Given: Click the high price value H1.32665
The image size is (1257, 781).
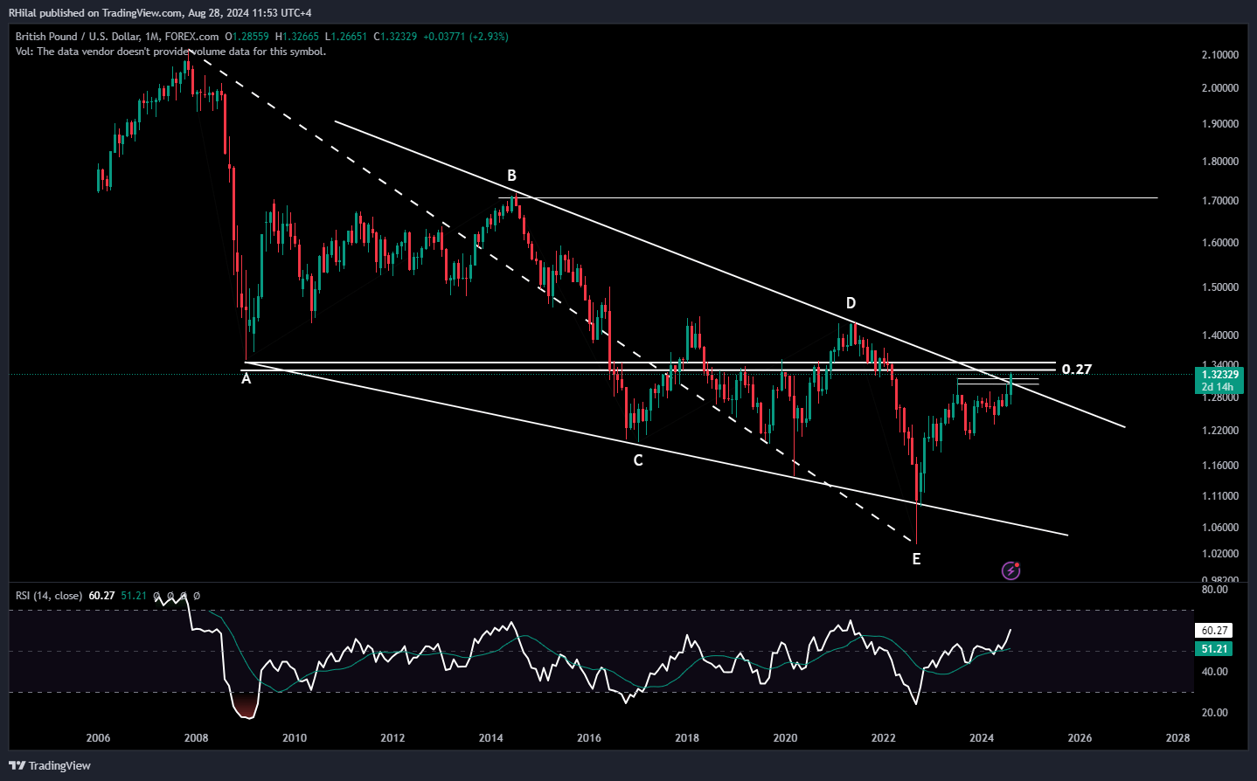Looking at the screenshot, I should (x=297, y=37).
